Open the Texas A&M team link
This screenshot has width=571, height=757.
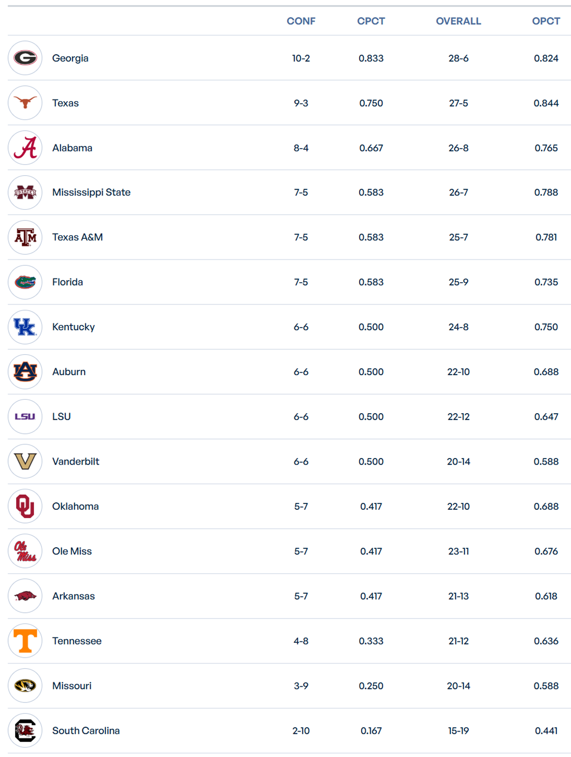click(x=77, y=237)
